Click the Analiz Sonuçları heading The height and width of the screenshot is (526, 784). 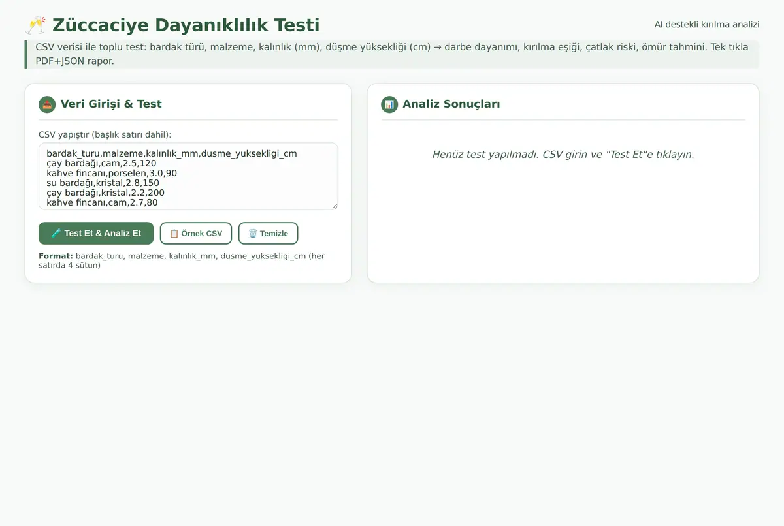(x=451, y=104)
